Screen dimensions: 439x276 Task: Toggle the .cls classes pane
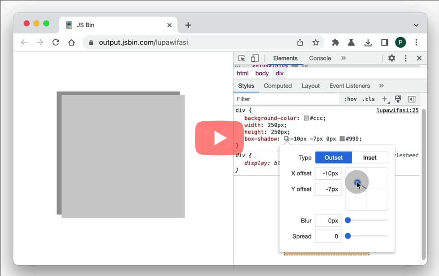tap(369, 99)
